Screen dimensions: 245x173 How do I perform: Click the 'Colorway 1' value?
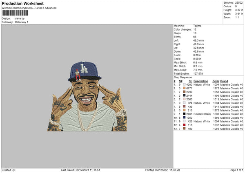pyautogui.click(x=22, y=22)
